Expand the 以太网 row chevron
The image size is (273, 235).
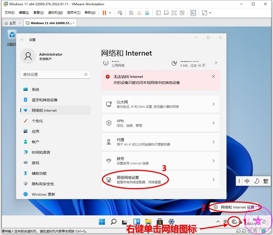214,104
